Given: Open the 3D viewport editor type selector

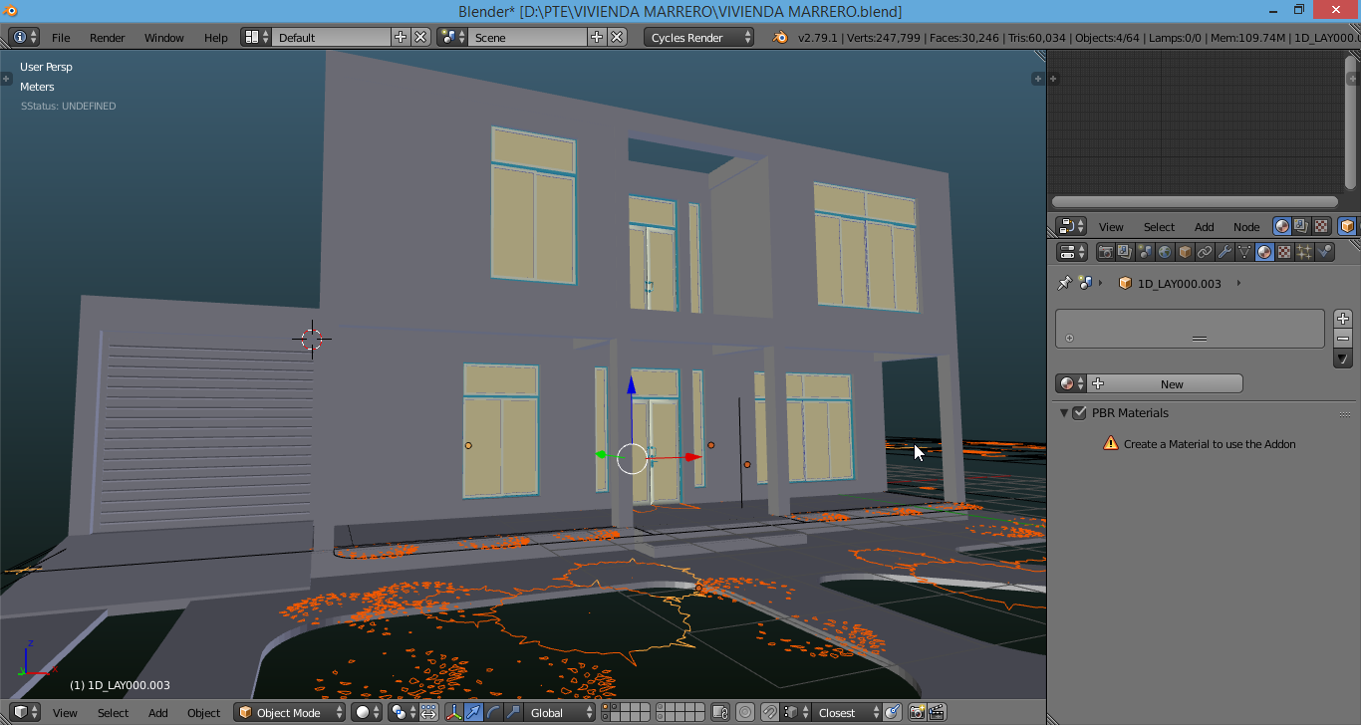Looking at the screenshot, I should (x=24, y=712).
